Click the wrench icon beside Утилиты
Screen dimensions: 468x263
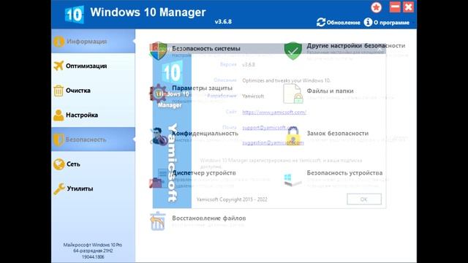pyautogui.click(x=59, y=188)
